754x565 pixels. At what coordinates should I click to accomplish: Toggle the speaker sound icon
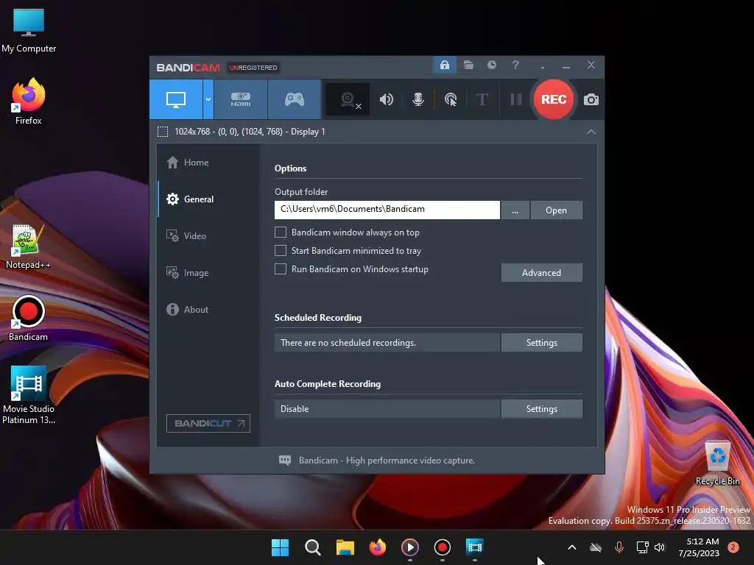(386, 99)
